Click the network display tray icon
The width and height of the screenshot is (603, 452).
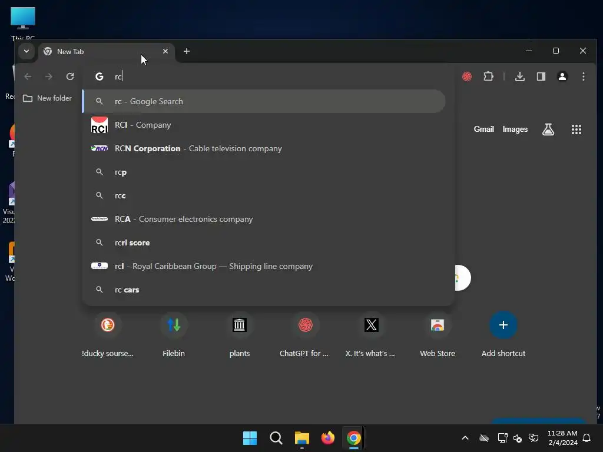tap(502, 438)
